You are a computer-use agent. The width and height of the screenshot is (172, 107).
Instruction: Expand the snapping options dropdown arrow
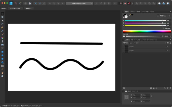(x=132, y=3)
